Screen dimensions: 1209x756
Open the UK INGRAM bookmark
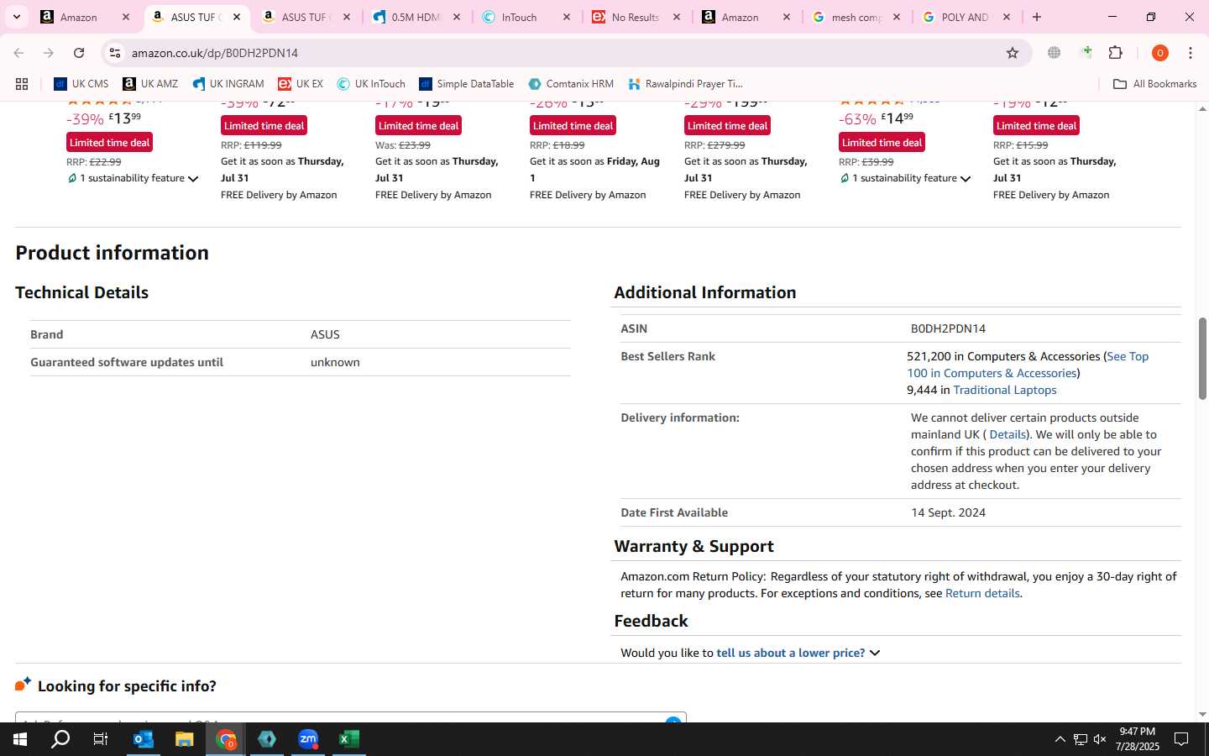click(x=228, y=84)
